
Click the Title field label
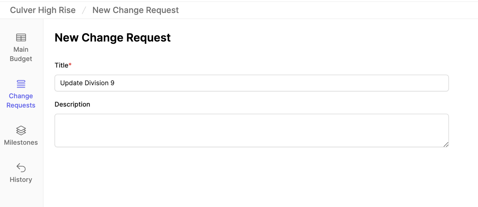point(61,65)
